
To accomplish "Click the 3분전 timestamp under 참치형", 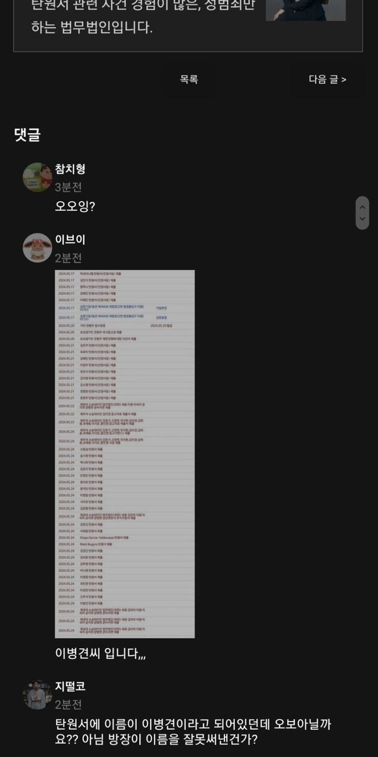I will 69,187.
